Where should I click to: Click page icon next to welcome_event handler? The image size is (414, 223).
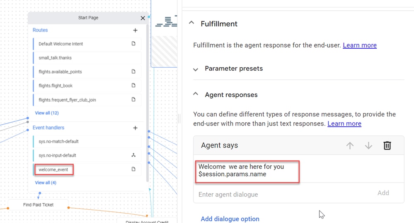point(133,169)
